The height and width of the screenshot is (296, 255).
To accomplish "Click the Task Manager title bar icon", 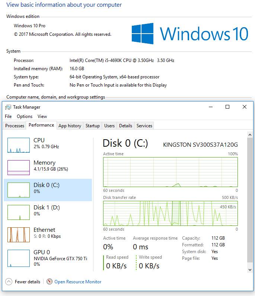I will (8, 107).
